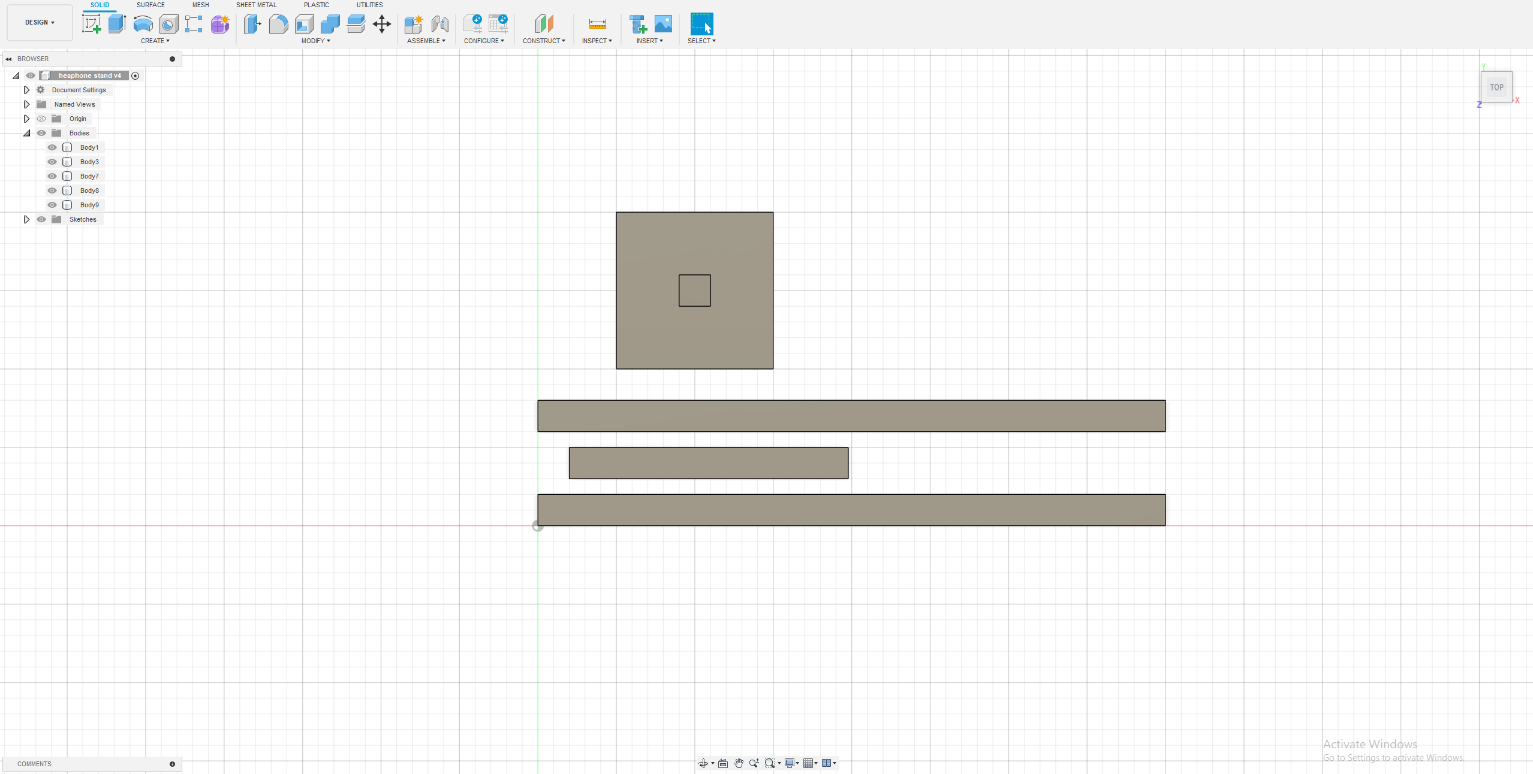
Task: Open the Grid and Snaps settings dropdown
Action: [x=811, y=763]
